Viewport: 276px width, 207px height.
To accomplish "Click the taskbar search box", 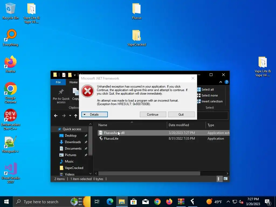I will coord(52,202).
